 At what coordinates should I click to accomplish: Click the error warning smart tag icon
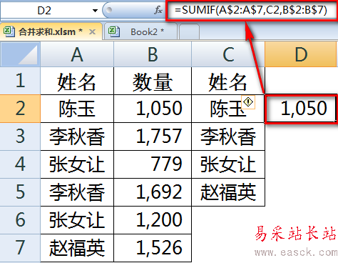click(x=248, y=102)
